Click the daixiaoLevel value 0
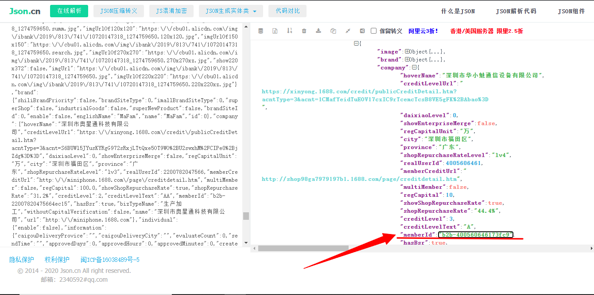 (454, 115)
